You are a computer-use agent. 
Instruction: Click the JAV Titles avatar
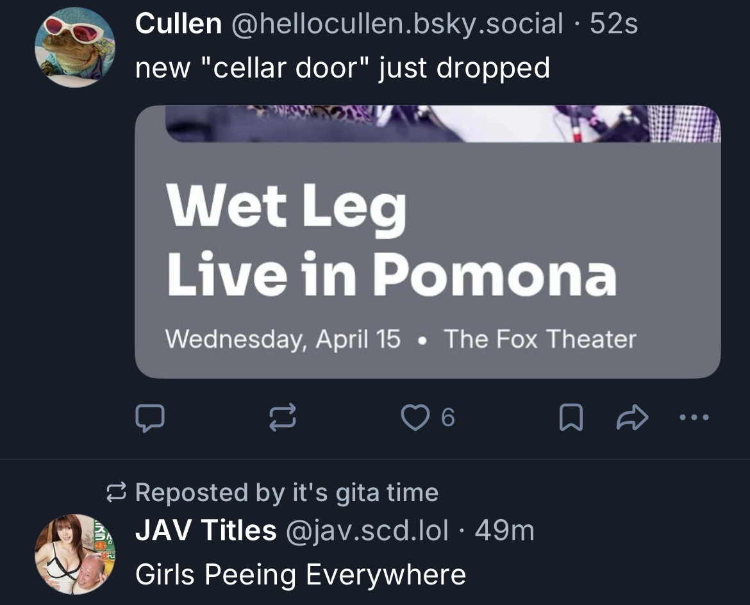pos(74,554)
